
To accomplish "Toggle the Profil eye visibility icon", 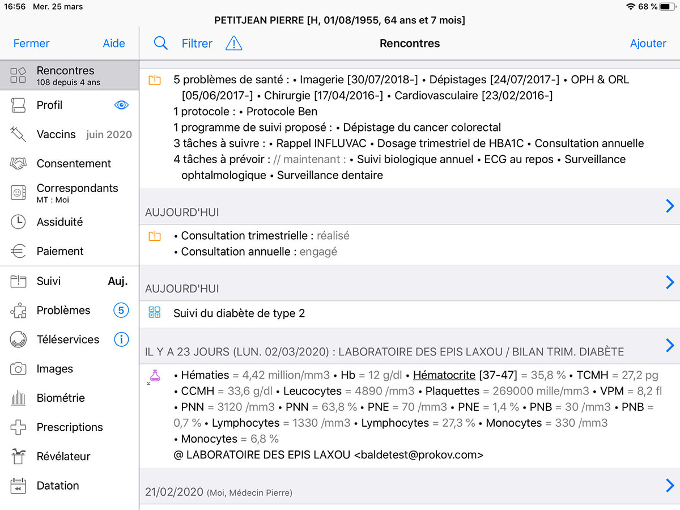I will pyautogui.click(x=121, y=105).
